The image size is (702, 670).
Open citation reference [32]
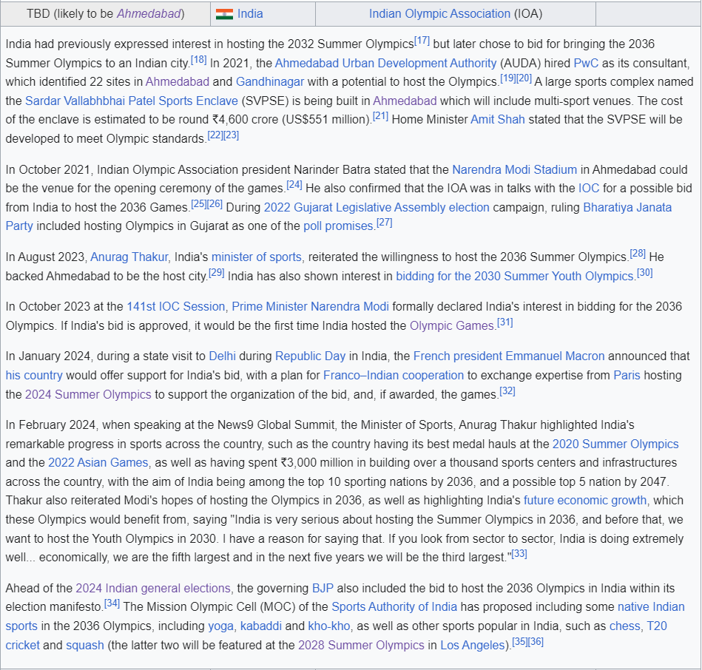pyautogui.click(x=507, y=390)
